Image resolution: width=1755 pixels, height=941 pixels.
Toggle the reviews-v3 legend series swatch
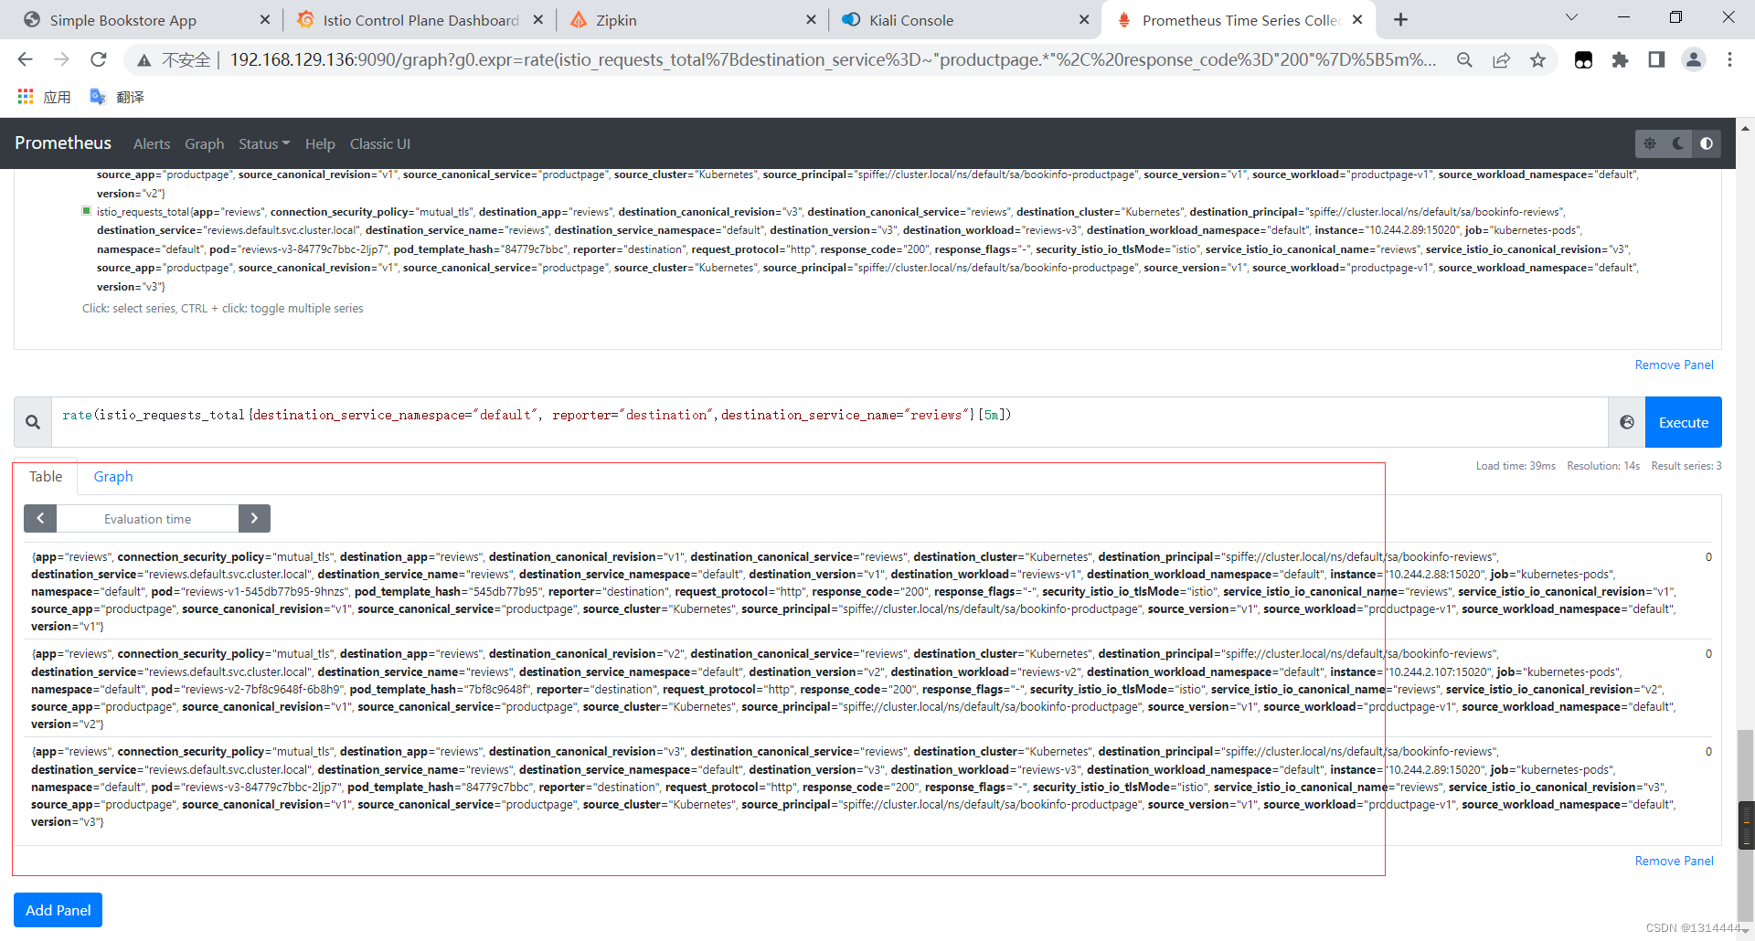point(87,211)
